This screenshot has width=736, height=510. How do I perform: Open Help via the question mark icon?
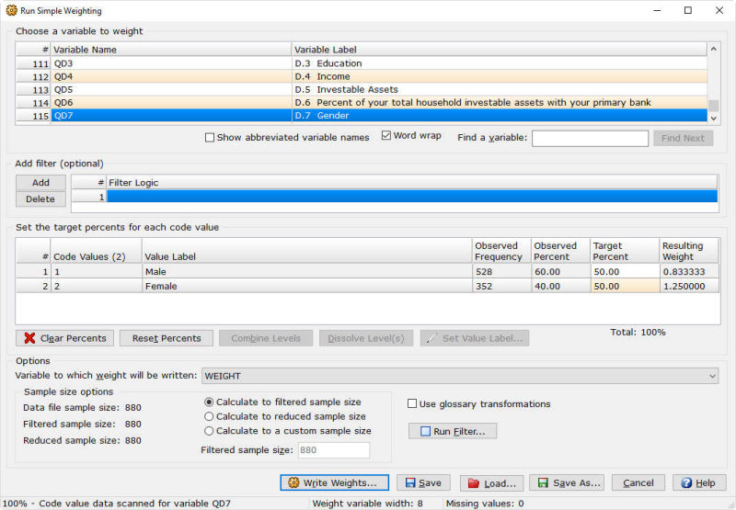(699, 482)
